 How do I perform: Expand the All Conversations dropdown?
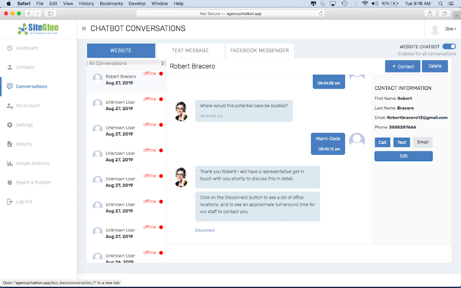point(126,63)
